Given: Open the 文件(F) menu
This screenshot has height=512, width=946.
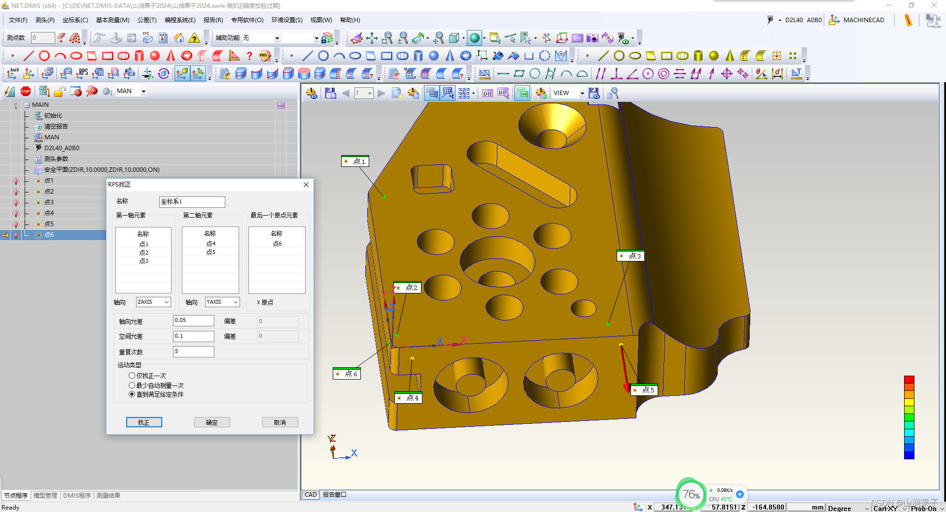Looking at the screenshot, I should pos(18,20).
